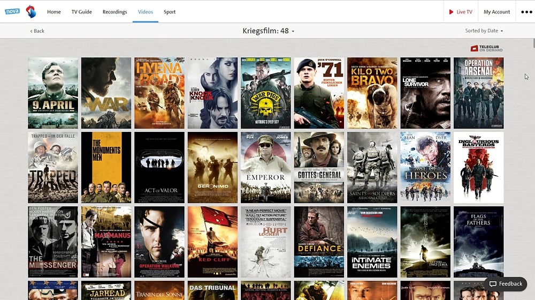Image resolution: width=535 pixels, height=300 pixels.
Task: Open the Das Tribunal poster
Action: pos(212,290)
